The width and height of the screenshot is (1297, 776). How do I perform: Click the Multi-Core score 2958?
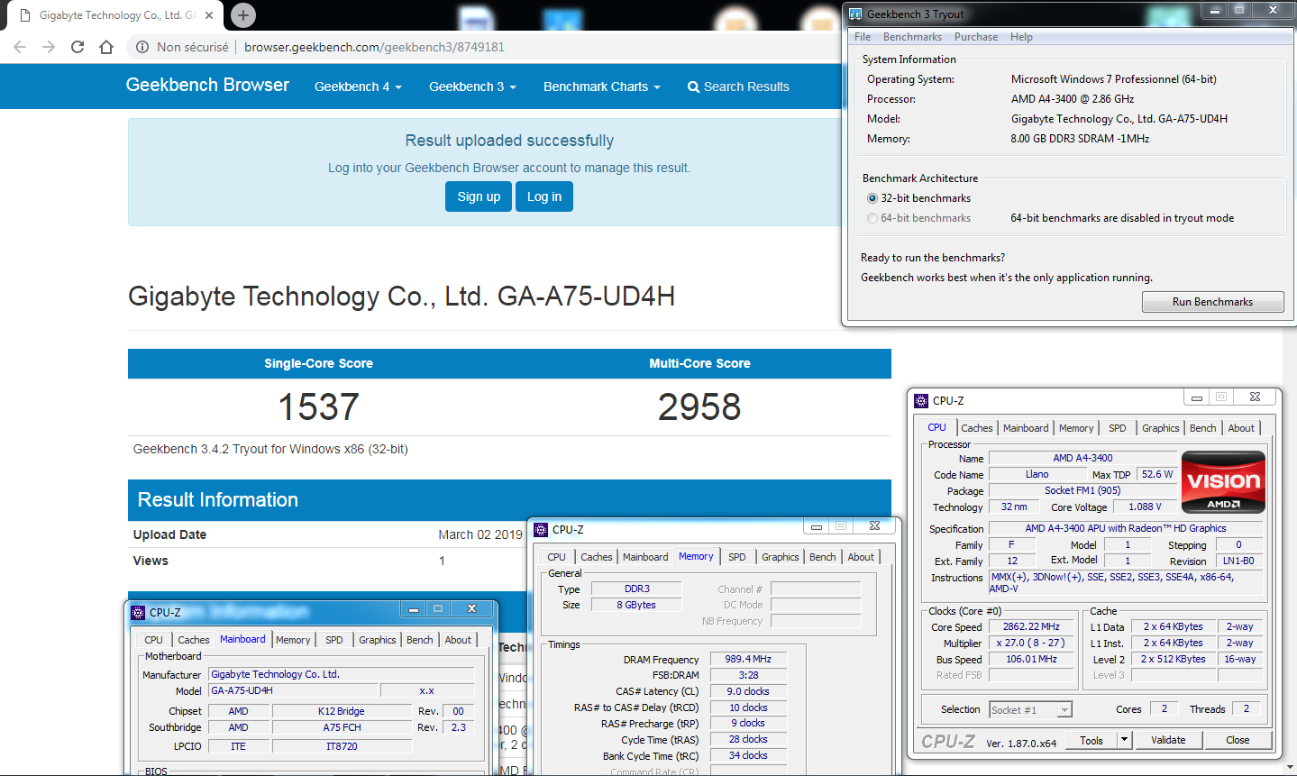coord(699,407)
